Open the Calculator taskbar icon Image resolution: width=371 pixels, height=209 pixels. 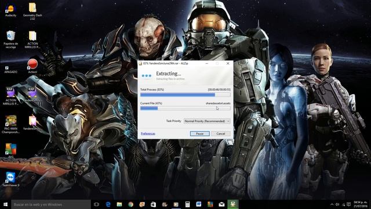(x=187, y=204)
